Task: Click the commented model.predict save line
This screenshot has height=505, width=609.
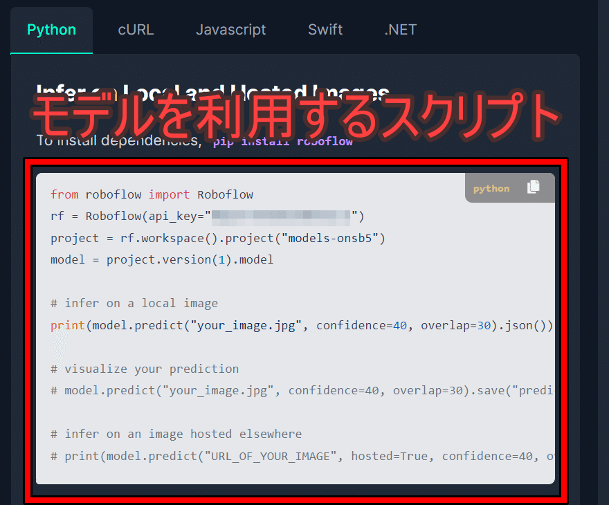Action: point(302,390)
